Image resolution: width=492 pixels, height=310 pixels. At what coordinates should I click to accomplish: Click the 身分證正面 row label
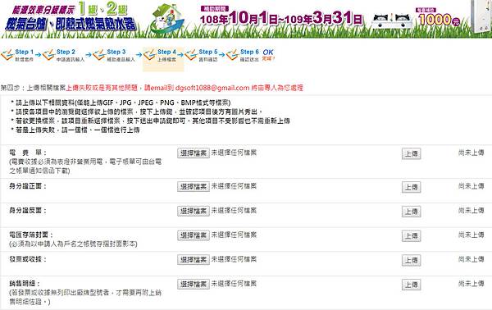28,186
